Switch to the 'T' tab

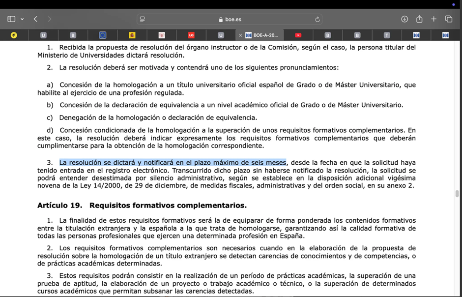click(x=387, y=35)
